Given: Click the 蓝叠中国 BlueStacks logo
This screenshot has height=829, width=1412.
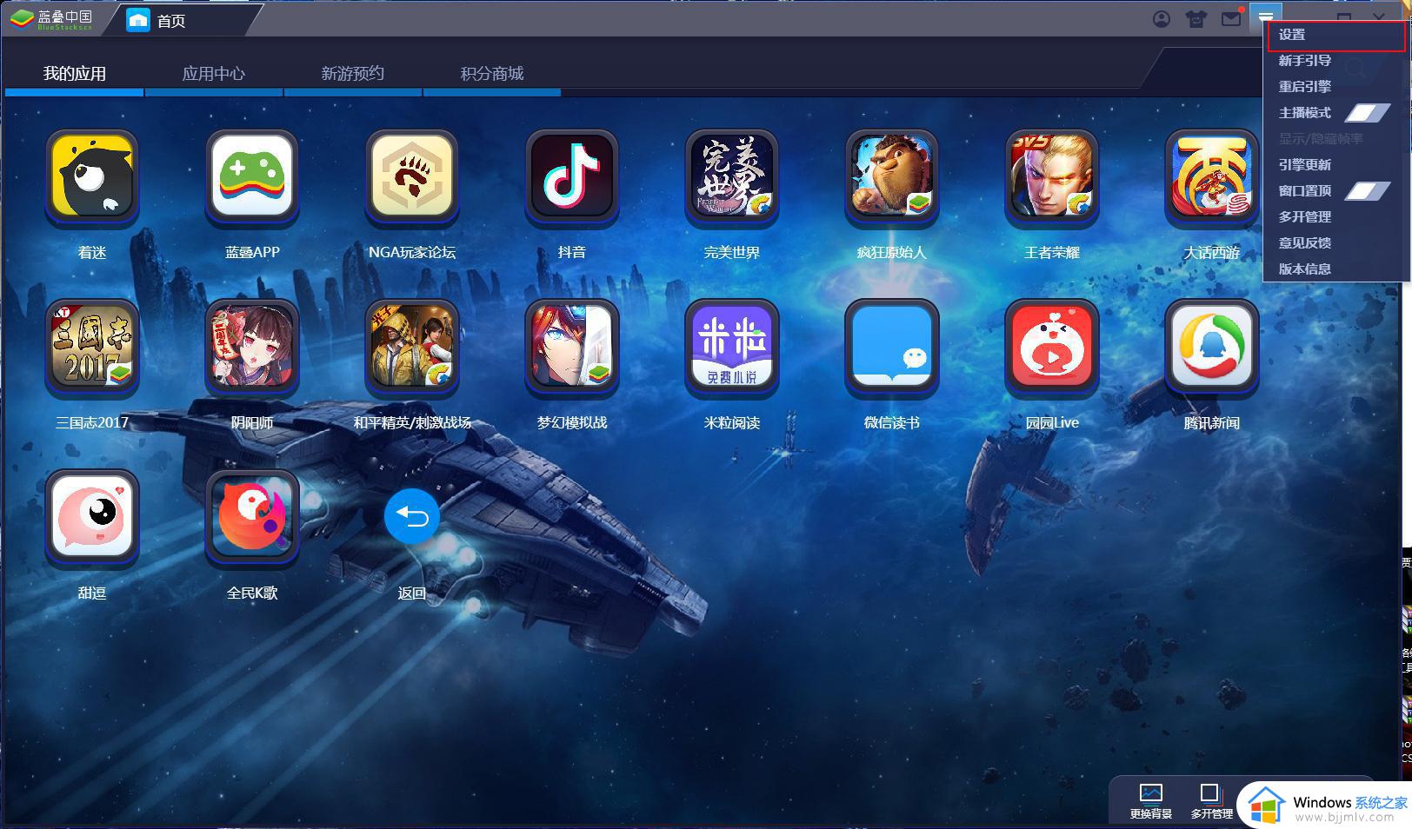Looking at the screenshot, I should tap(51, 19).
